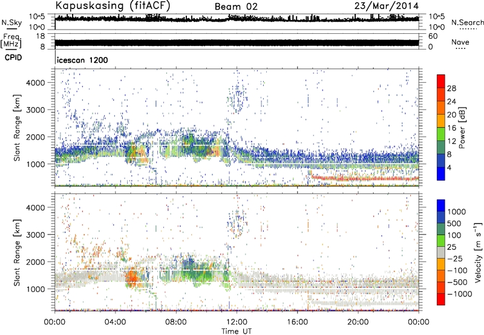
Task: Click the '18' frequency axis tick
Action: (x=41, y=36)
